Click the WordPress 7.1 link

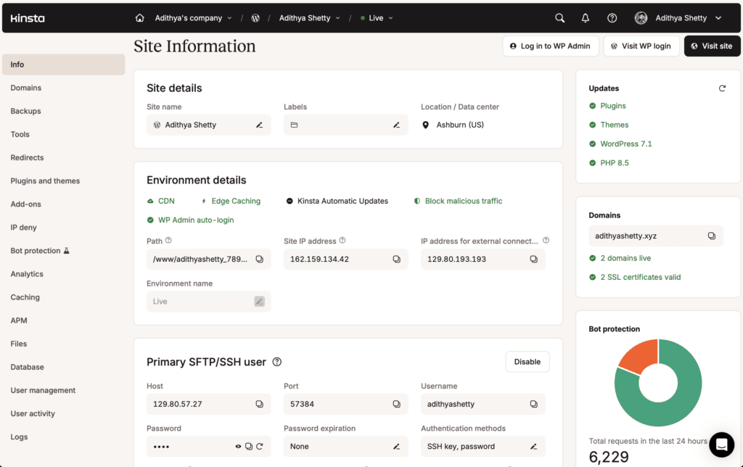click(626, 144)
